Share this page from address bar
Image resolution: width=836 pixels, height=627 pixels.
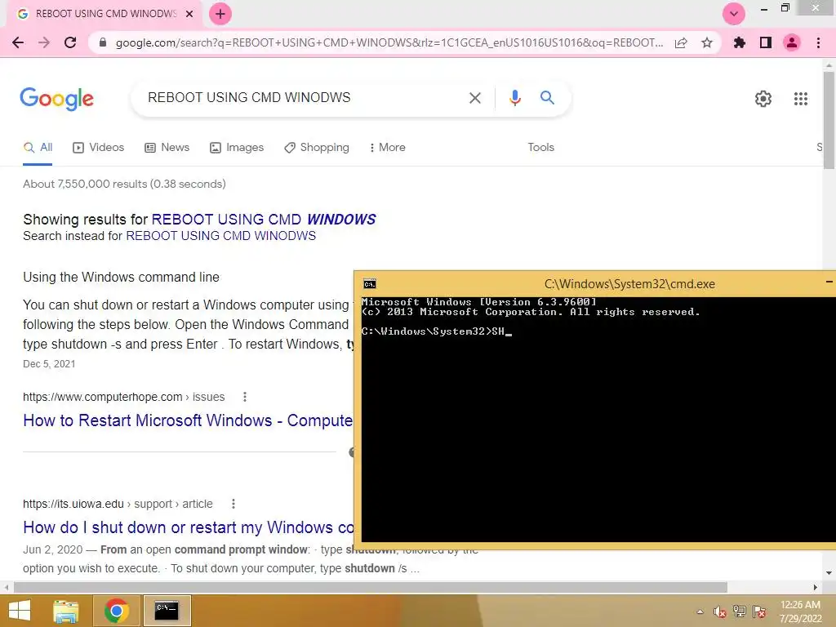click(681, 42)
